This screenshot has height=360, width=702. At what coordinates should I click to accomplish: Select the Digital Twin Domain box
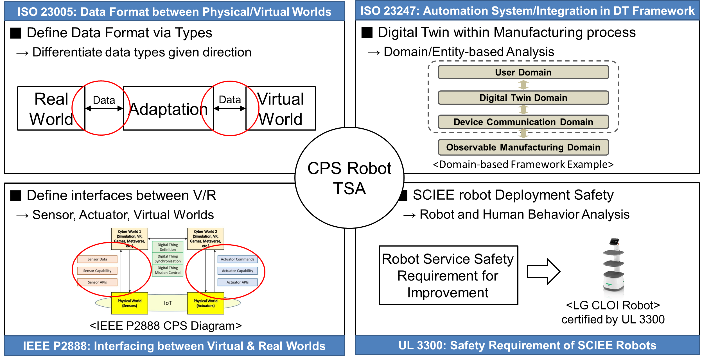(523, 98)
